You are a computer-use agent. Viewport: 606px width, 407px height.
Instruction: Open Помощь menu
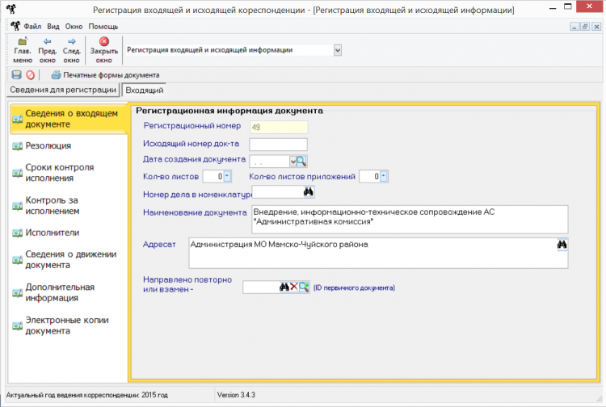[x=103, y=27]
